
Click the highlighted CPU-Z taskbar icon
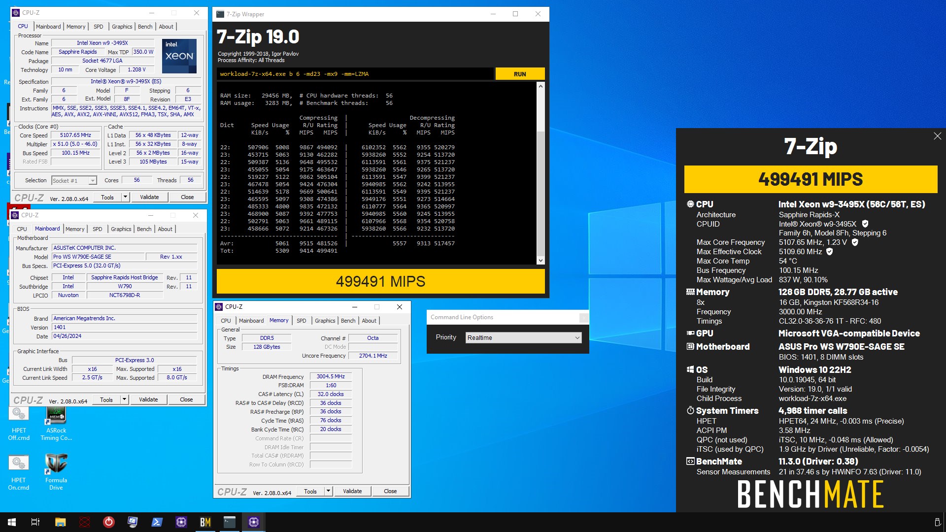254,522
